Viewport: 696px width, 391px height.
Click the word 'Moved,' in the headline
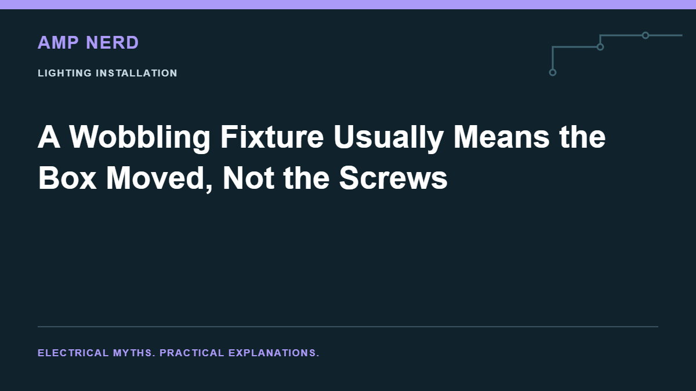coord(159,178)
